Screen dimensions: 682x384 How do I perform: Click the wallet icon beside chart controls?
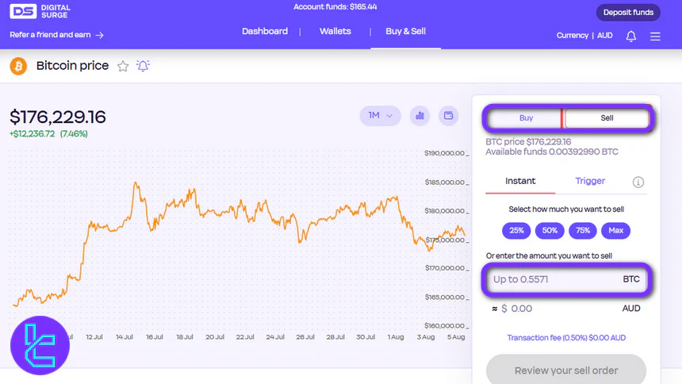click(448, 116)
